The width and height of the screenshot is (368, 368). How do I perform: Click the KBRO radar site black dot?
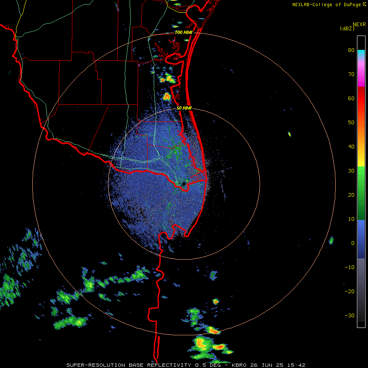pyautogui.click(x=184, y=184)
